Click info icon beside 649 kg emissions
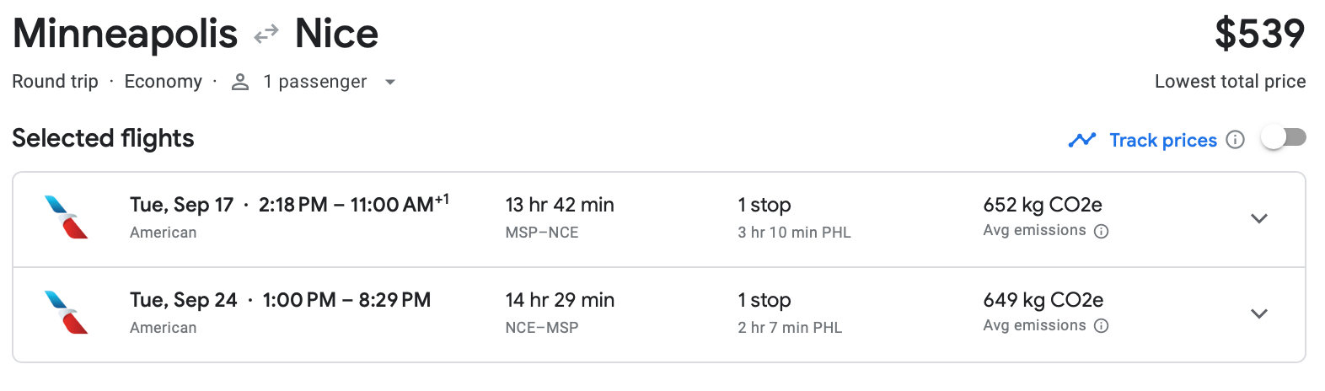The width and height of the screenshot is (1325, 391). tap(1101, 327)
